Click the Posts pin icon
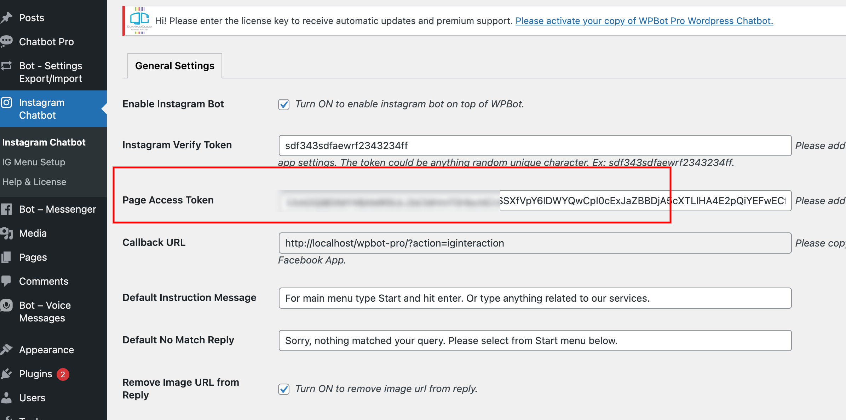The width and height of the screenshot is (846, 420). (6, 18)
